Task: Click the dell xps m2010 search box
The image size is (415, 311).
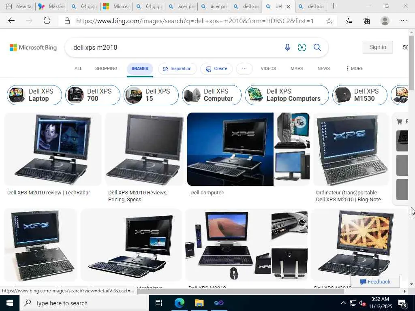Action: pyautogui.click(x=175, y=47)
